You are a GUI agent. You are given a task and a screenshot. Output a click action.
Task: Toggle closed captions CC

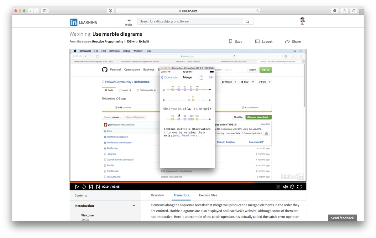[278, 187]
